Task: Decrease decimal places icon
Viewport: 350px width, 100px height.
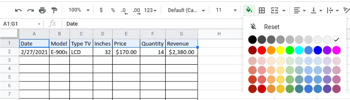Action: 124,11
